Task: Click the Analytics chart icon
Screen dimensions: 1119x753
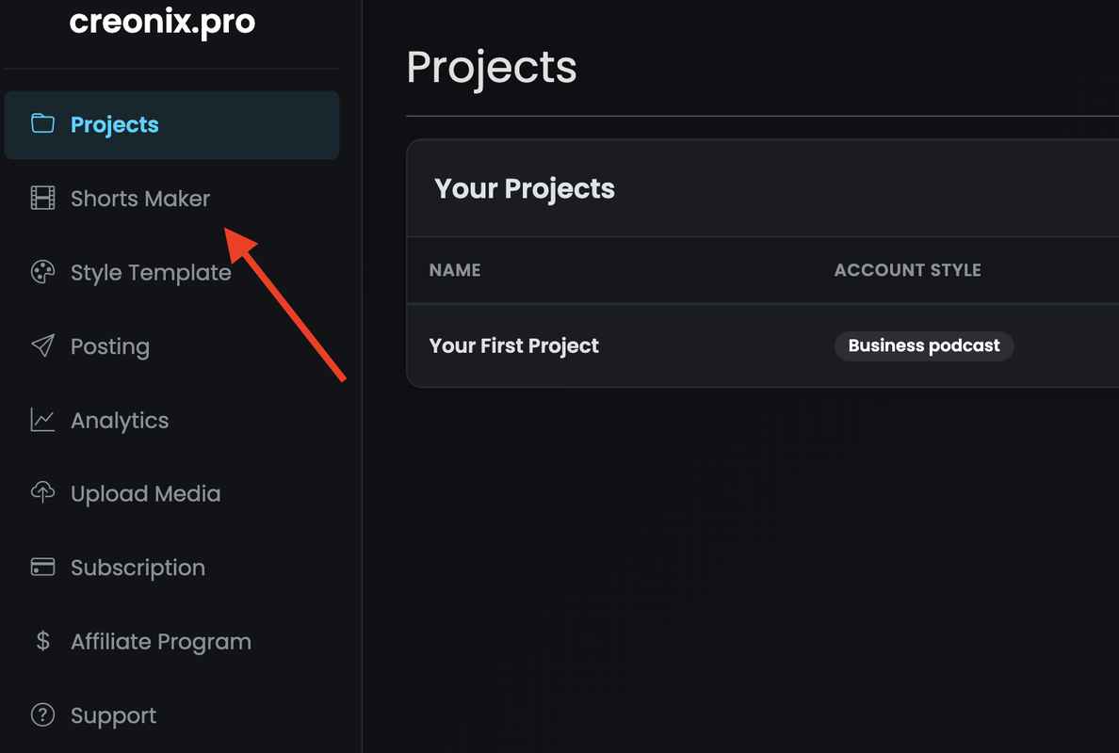Action: (x=42, y=420)
